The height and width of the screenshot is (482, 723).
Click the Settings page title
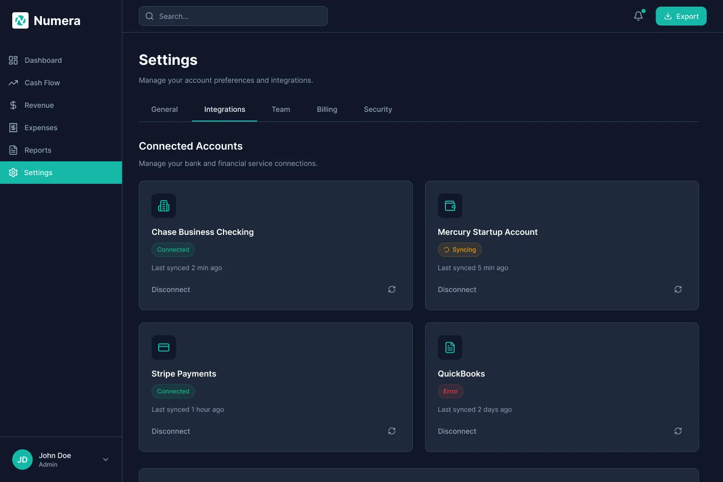pyautogui.click(x=168, y=60)
